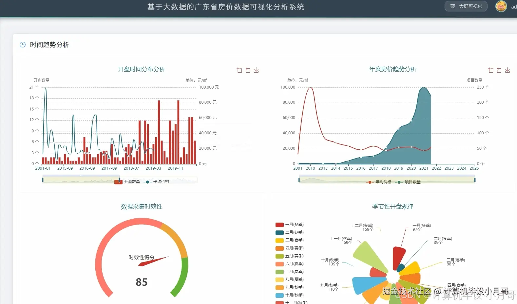Toggle the 项目数量 legend series
Viewport: 517px width, 304px height.
408,182
